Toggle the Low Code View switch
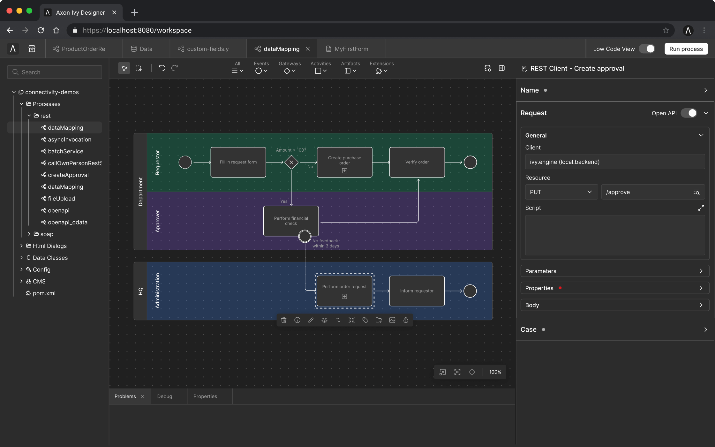This screenshot has width=715, height=447. (647, 49)
